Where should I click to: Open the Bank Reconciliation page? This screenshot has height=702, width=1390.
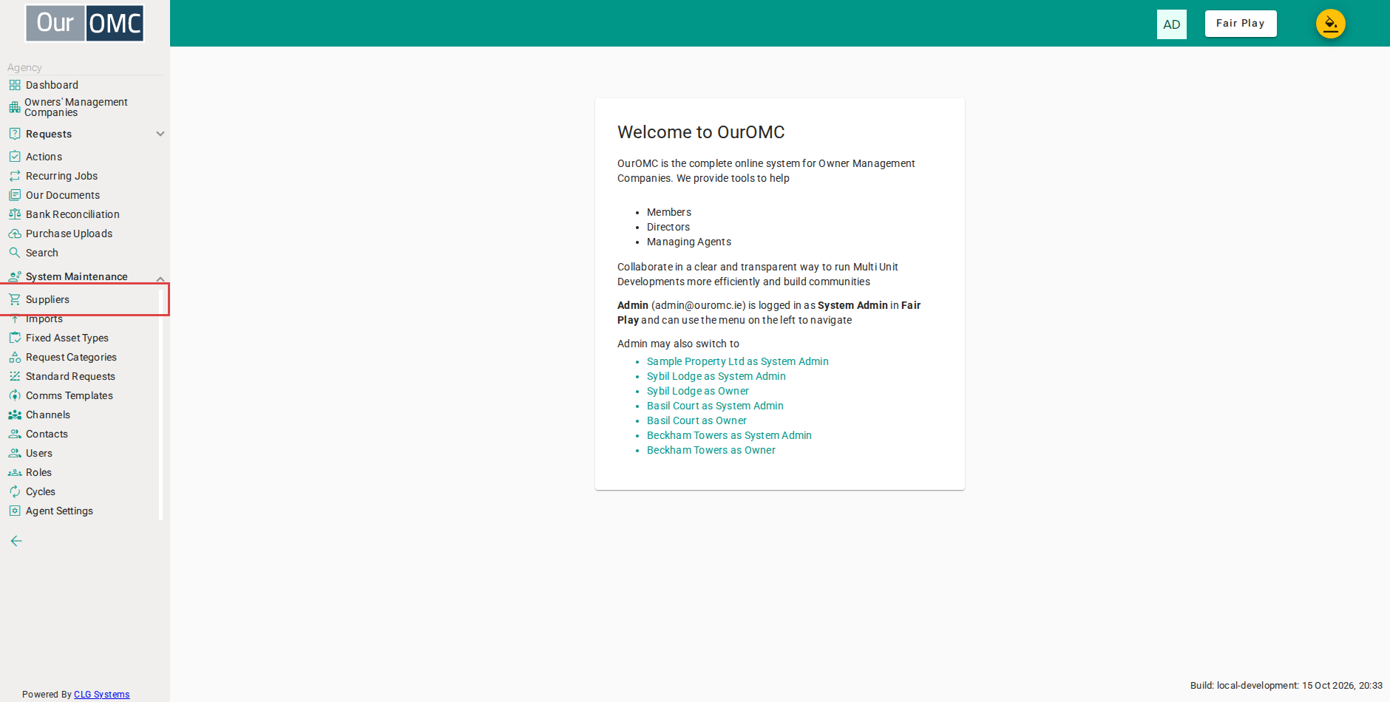[x=72, y=214]
